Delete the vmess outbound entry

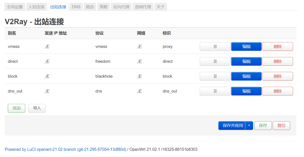pos(278,47)
